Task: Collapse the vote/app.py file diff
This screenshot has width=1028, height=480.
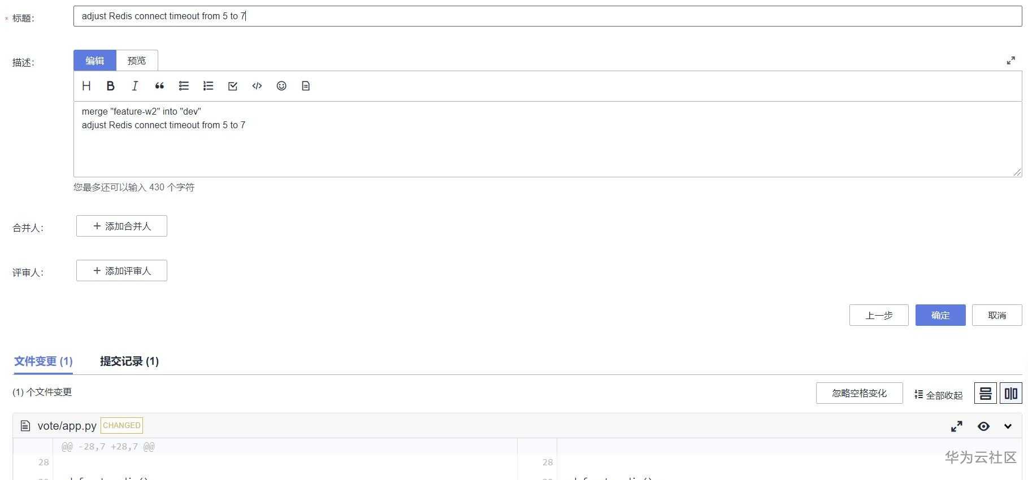Action: (x=1008, y=426)
